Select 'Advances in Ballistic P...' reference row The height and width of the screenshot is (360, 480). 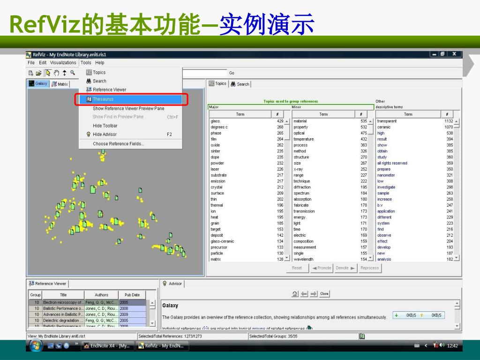coord(88,315)
